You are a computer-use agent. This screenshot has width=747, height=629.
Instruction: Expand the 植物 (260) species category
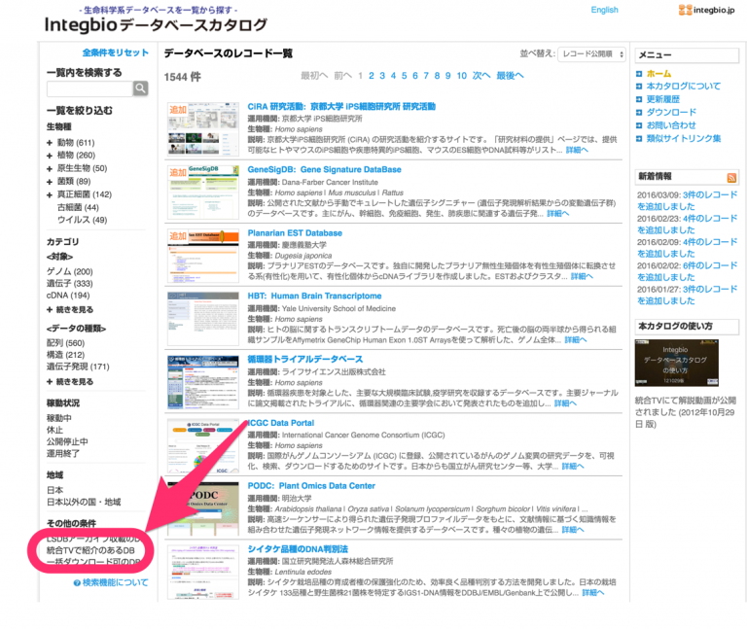[50, 156]
